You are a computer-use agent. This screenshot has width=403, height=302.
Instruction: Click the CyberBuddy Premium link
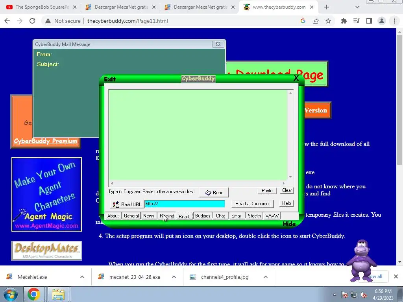pyautogui.click(x=46, y=141)
